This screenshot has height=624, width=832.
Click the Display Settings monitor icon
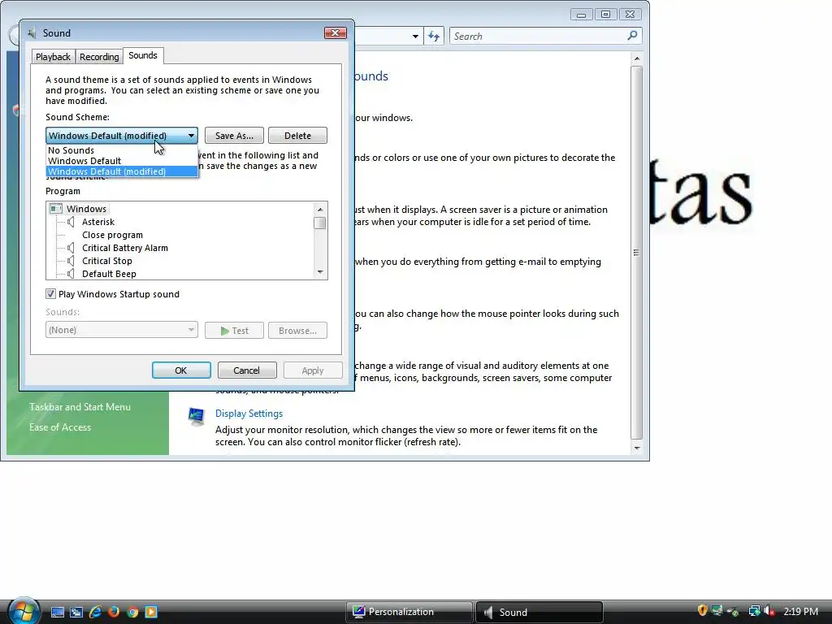(197, 417)
